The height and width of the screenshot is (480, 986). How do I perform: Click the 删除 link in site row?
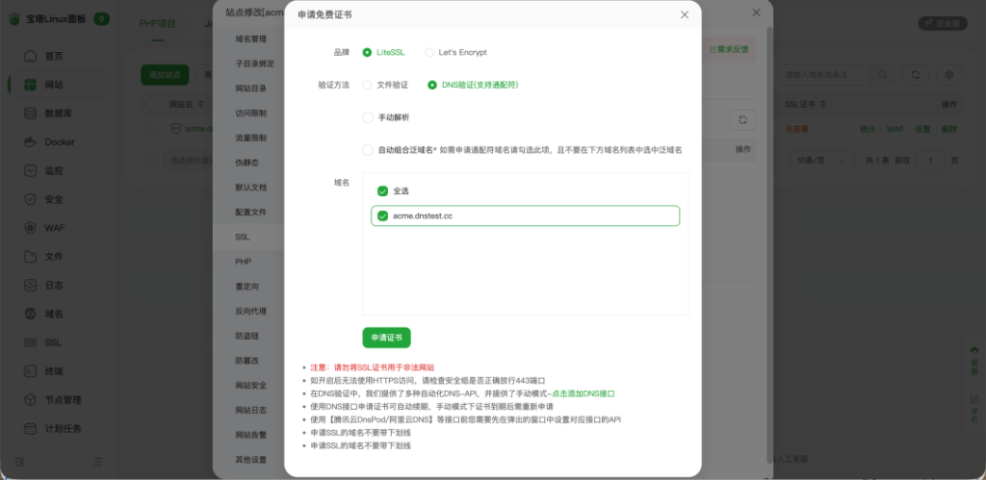pyautogui.click(x=948, y=129)
